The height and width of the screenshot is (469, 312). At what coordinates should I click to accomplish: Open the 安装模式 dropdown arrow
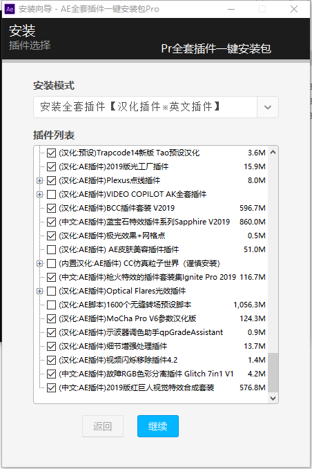tap(268, 107)
